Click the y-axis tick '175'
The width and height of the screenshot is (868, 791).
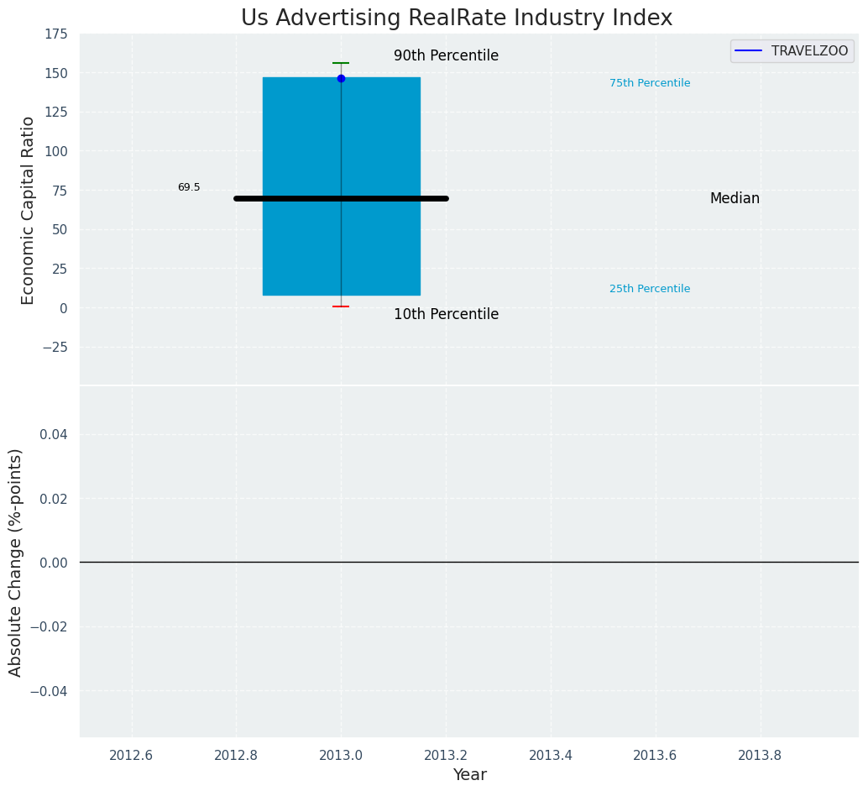[56, 34]
